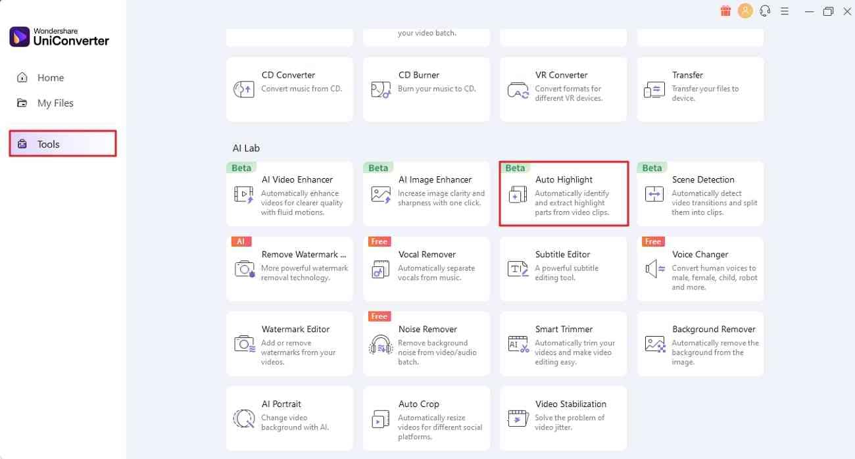Click the Auto Highlight icon
The height and width of the screenshot is (459, 855).
point(518,194)
